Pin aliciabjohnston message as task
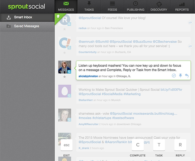The image size is (195, 161). pyautogui.click(x=180, y=75)
